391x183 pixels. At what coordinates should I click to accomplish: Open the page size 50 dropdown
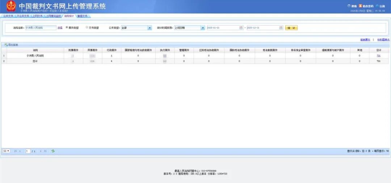tap(7, 151)
